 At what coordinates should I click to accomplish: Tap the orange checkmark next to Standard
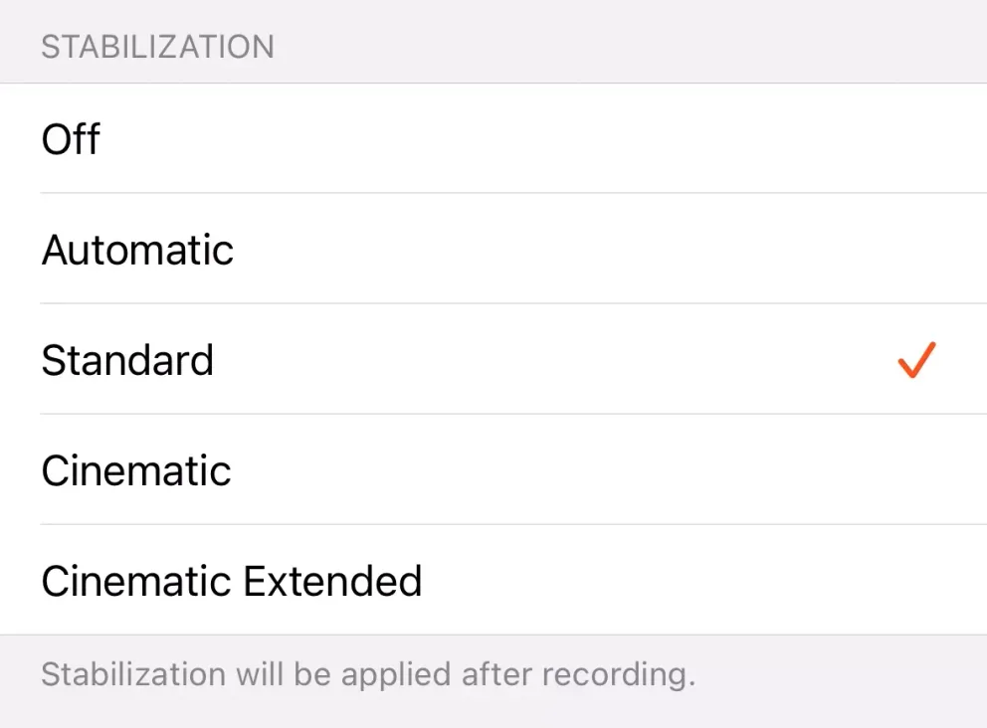[916, 360]
